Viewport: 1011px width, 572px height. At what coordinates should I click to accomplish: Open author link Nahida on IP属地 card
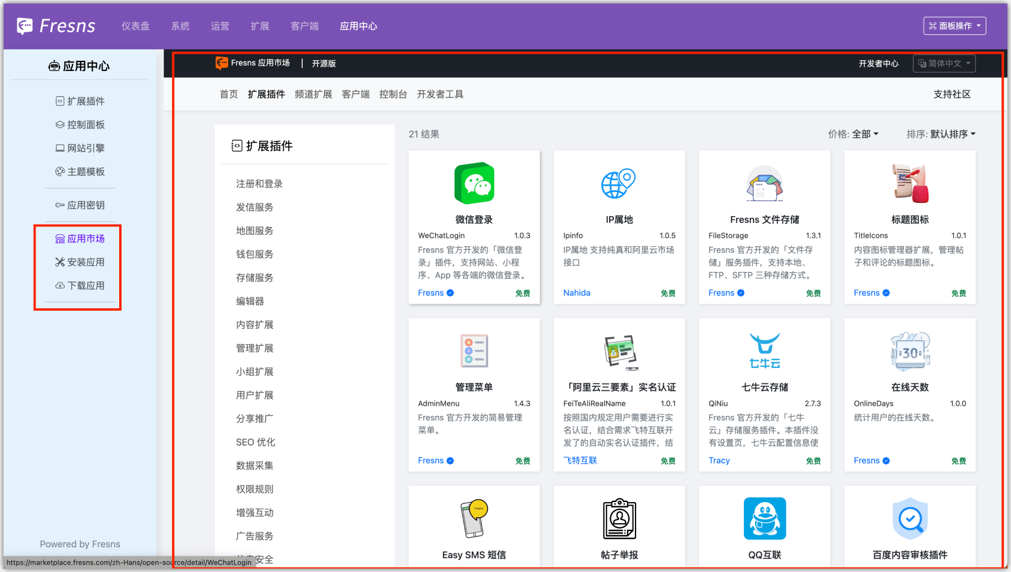(x=577, y=293)
